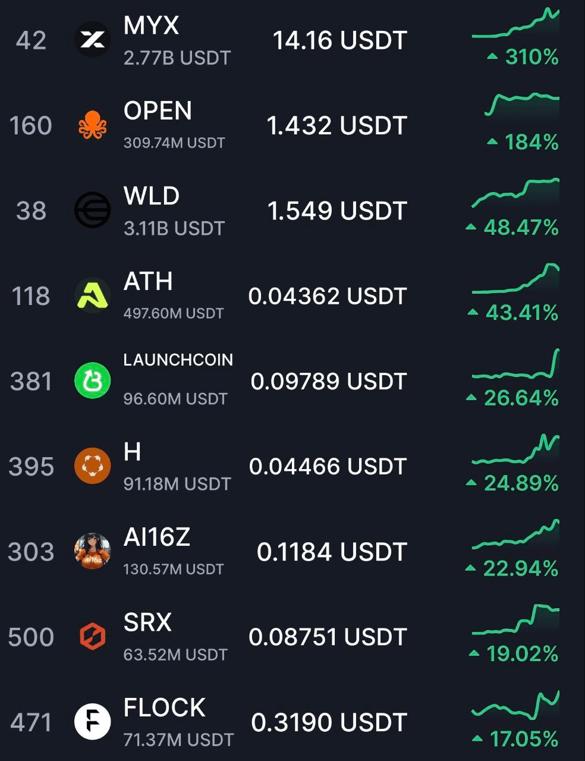Select the Worldcoin WLD logo icon
Screen dimensions: 585x761
(92, 210)
